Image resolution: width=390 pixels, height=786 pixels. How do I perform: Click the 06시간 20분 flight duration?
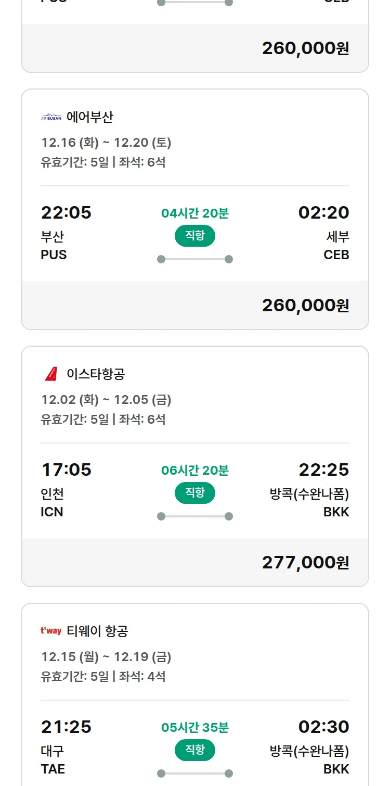pos(195,471)
